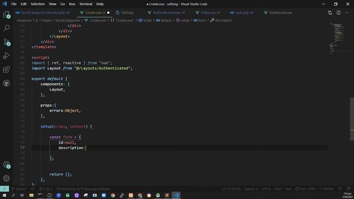
Task: Click the remote window indicator in status bar
Action: click(x=4, y=188)
